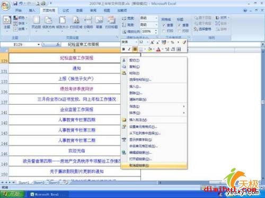Click the Font Color red A in mini toolbar
This screenshot has width=265, height=198.
[158, 50]
